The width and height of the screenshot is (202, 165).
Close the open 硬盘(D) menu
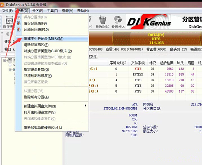pyautogui.click(x=22, y=11)
